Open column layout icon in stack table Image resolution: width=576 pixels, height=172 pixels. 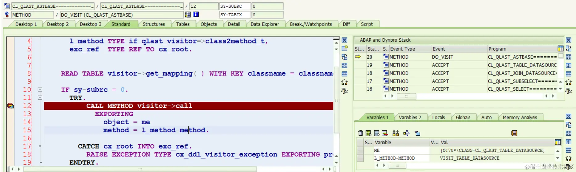coord(560,49)
